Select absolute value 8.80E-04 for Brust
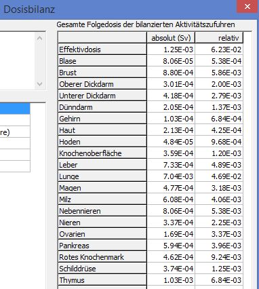 [171, 73]
